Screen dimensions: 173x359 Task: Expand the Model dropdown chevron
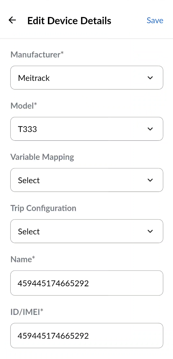[x=150, y=129]
